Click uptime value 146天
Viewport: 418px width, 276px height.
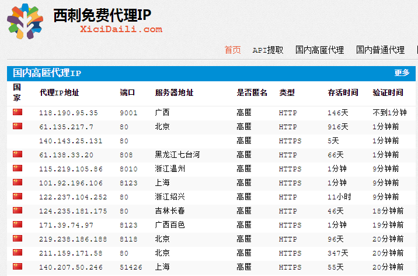click(x=338, y=113)
